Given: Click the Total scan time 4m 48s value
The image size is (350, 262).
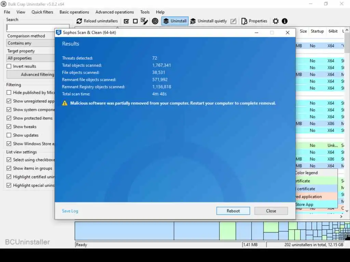Looking at the screenshot, I should click(x=159, y=94).
